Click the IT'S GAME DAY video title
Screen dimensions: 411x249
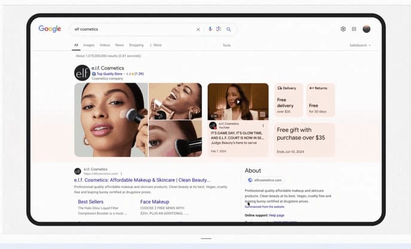click(238, 135)
